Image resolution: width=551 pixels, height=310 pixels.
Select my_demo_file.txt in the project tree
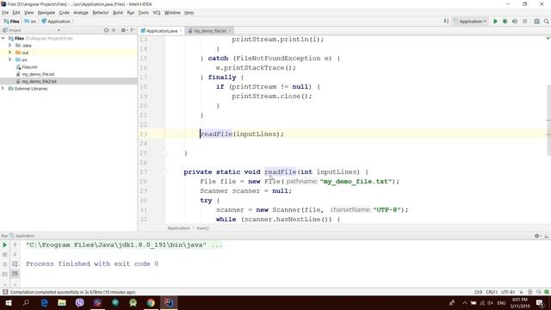tap(38, 74)
